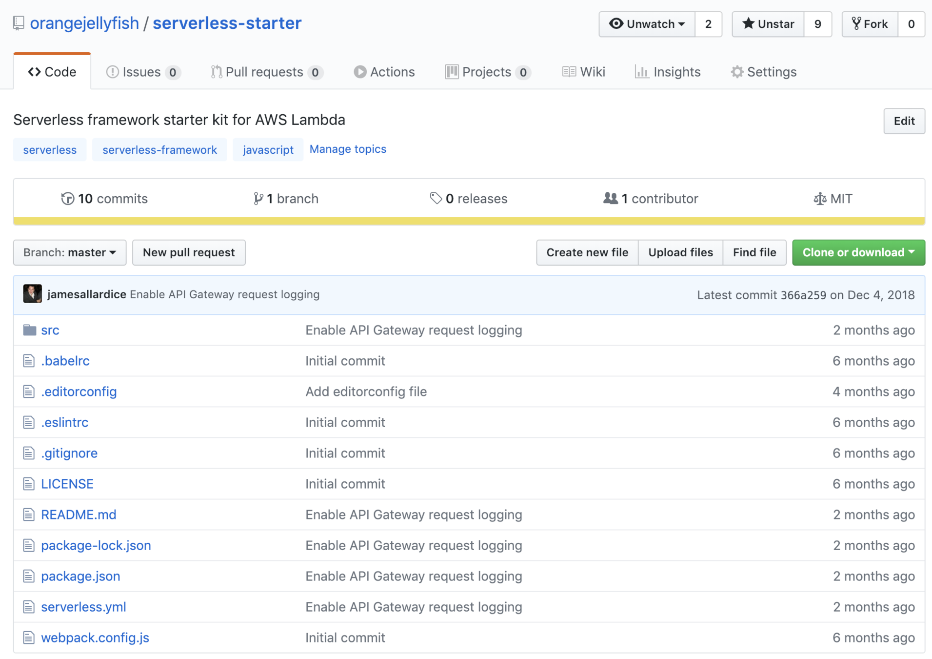Click Upload files
The width and height of the screenshot is (932, 659).
tap(680, 252)
